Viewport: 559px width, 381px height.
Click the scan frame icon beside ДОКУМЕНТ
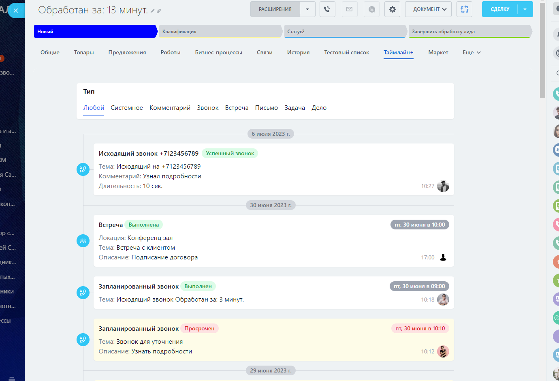(464, 9)
